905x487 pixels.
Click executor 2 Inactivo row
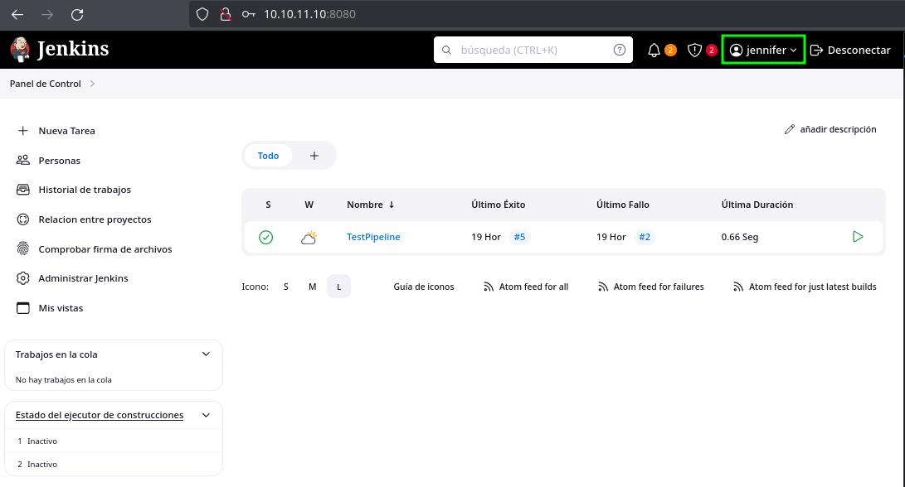pos(114,464)
